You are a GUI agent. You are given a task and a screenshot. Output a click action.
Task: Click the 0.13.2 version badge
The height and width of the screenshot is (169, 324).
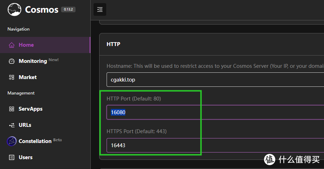(68, 9)
